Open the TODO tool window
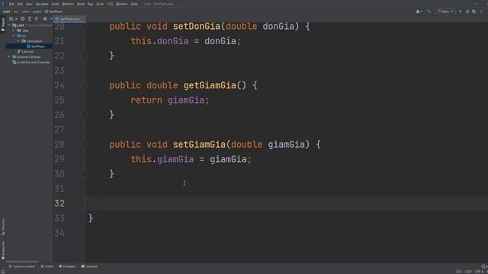488x274 pixels. tap(47, 266)
